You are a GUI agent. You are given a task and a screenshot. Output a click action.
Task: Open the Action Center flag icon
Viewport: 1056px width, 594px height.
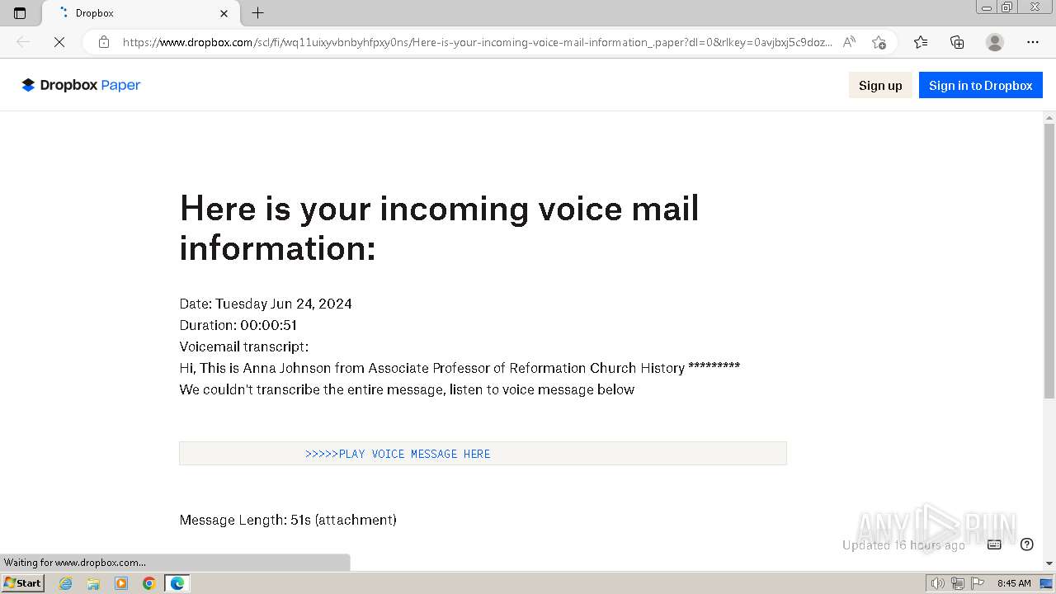pyautogui.click(x=978, y=583)
